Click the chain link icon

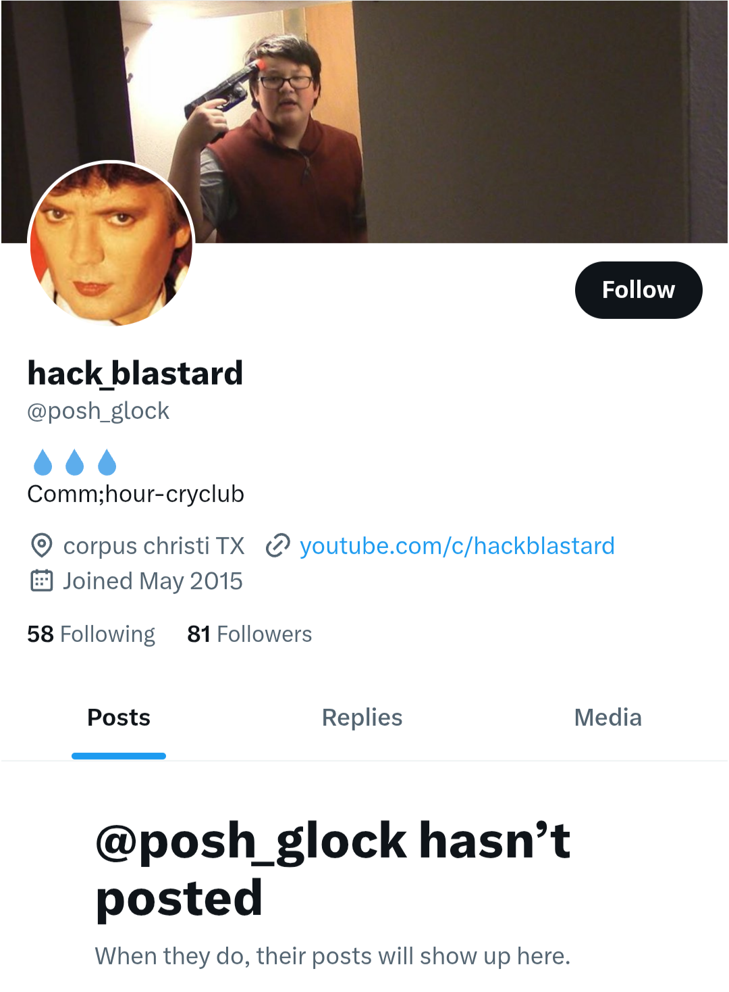[278, 545]
